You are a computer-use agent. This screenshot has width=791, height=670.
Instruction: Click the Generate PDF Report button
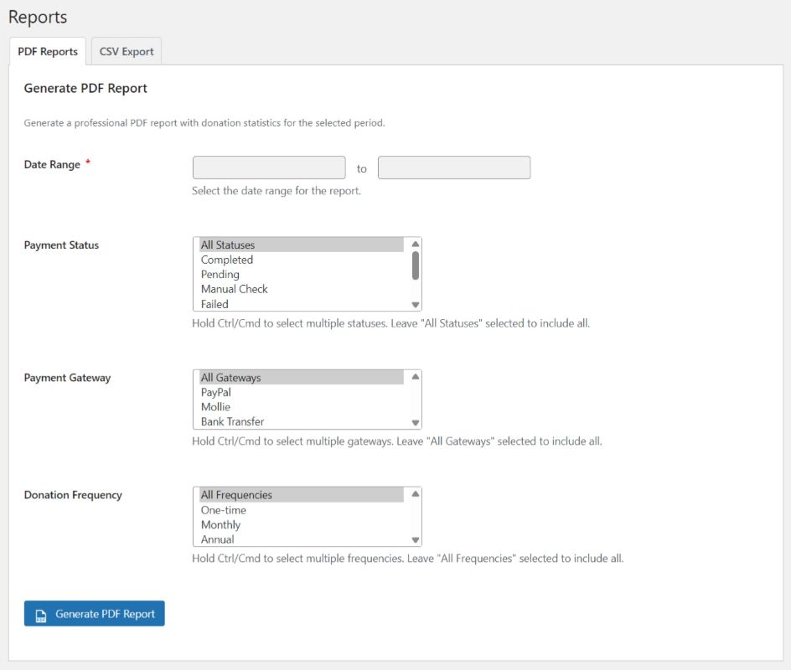tap(95, 614)
